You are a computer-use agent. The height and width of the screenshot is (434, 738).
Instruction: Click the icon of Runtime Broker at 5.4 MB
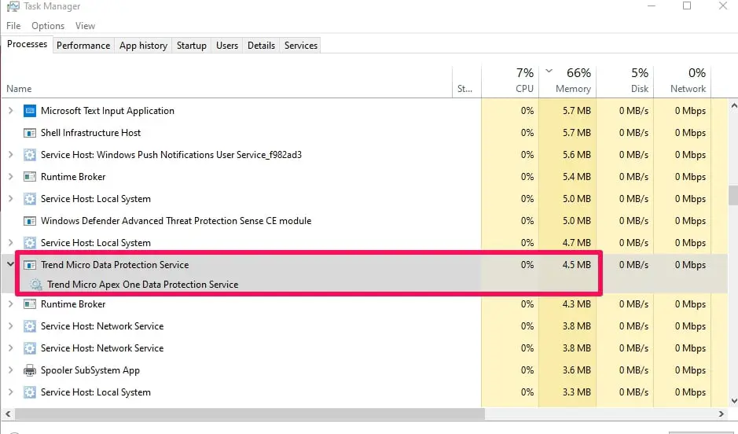tap(30, 177)
